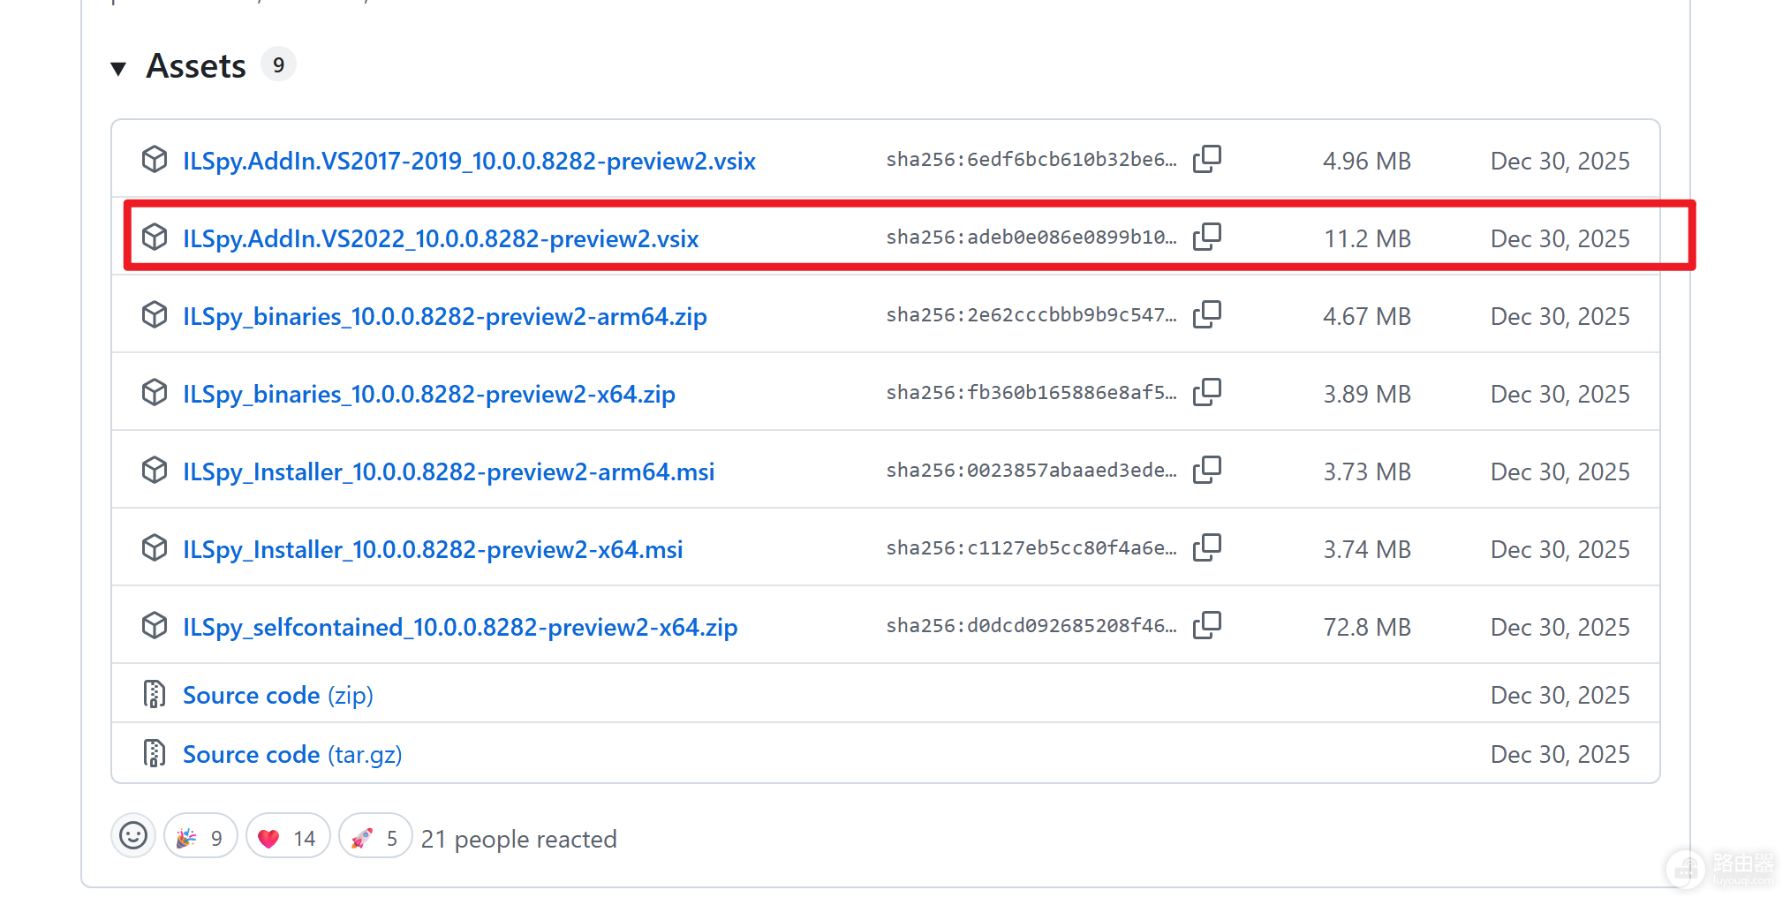The height and width of the screenshot is (905, 1790).
Task: Copy sha256 for selfcontained x64 zip
Action: [1207, 625]
